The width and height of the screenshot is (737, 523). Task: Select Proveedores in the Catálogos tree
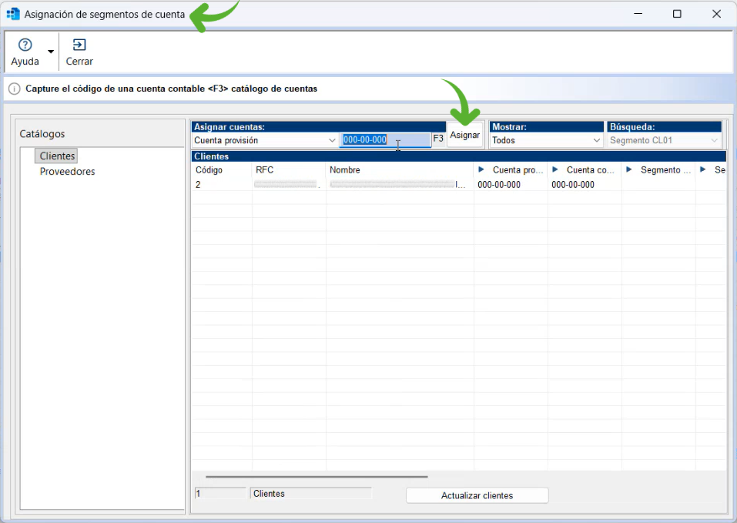[x=67, y=172]
